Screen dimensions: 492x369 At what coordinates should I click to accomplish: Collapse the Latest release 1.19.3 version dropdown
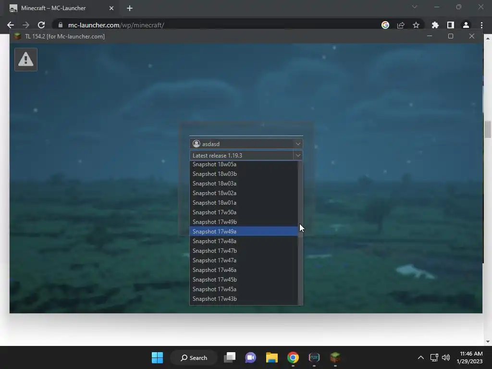tap(298, 155)
